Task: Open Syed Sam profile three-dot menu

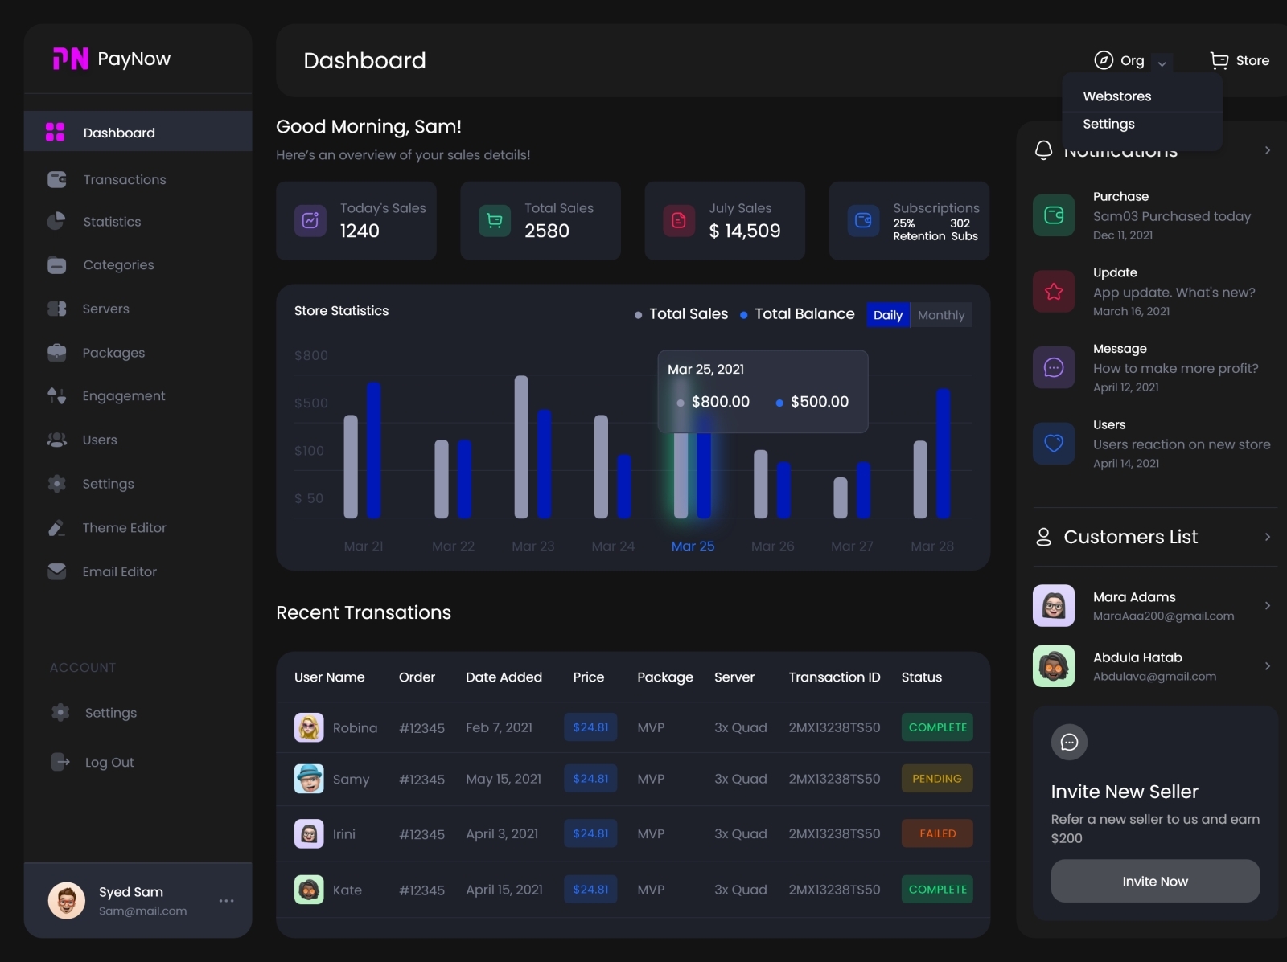Action: pyautogui.click(x=227, y=900)
